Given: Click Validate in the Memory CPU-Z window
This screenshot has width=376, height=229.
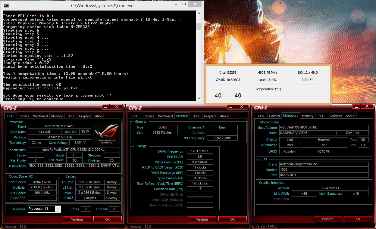Looking at the screenshot, I should click(202, 219).
